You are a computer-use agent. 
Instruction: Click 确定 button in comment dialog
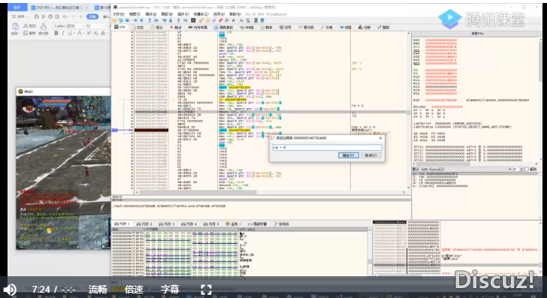(348, 155)
